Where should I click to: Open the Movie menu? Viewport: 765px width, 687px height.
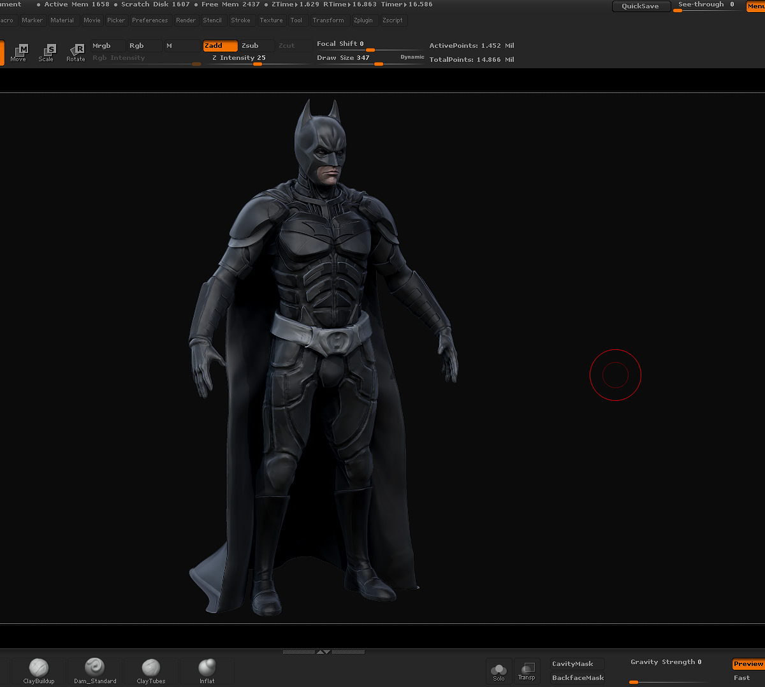(92, 20)
